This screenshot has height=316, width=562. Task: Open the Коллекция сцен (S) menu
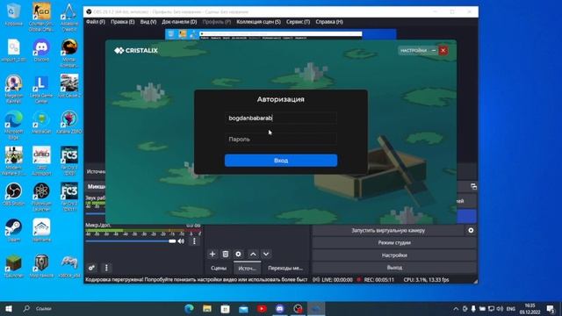pos(258,22)
